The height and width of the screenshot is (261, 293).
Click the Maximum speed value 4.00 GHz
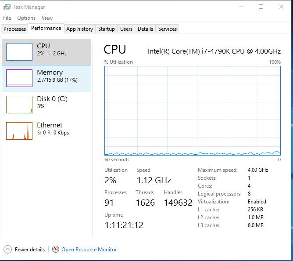258,170
